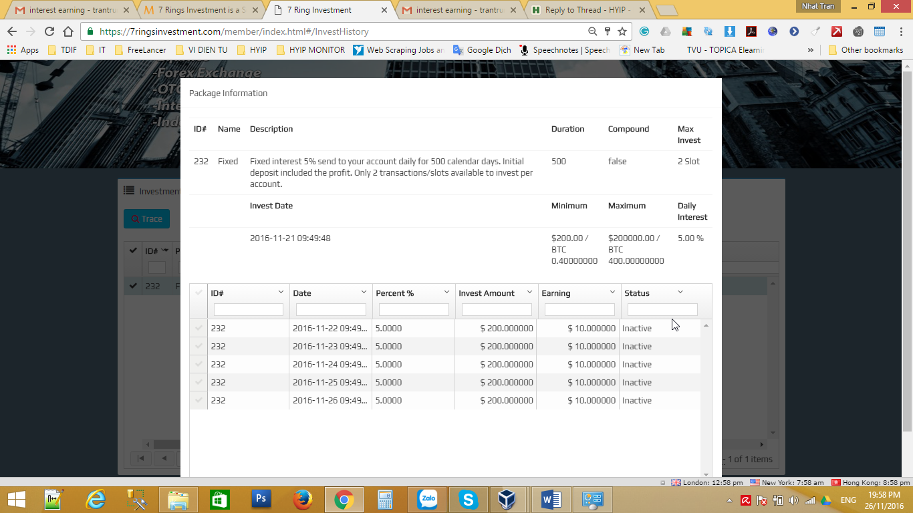Switch to the Reply to Thread tab

click(587, 10)
